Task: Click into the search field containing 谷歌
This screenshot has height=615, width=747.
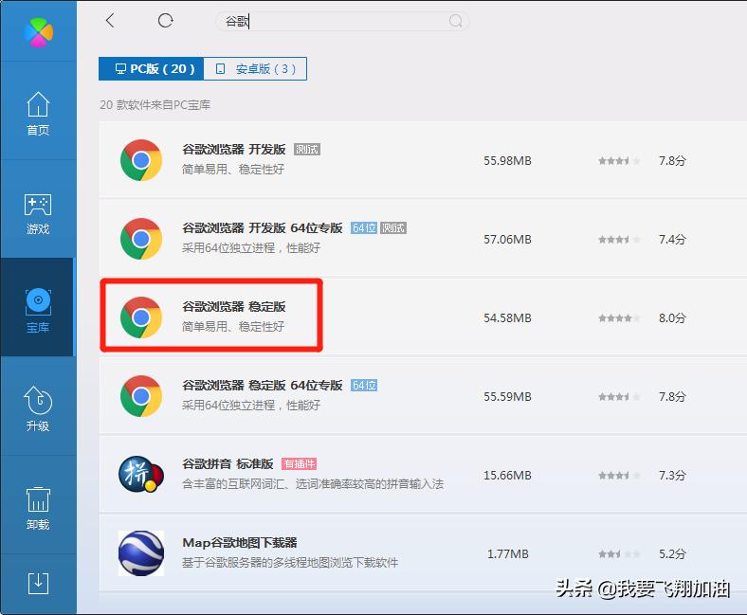Action: point(341,21)
